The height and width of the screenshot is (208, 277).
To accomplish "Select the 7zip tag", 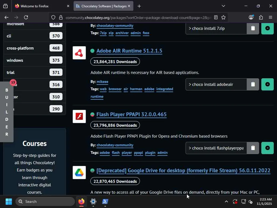I will coord(103,33).
